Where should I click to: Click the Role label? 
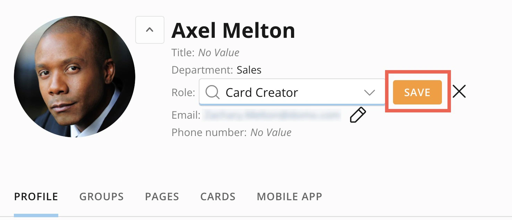click(184, 93)
